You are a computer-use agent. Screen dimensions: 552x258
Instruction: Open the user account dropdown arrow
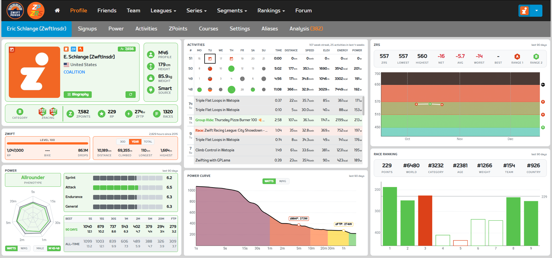pos(536,11)
